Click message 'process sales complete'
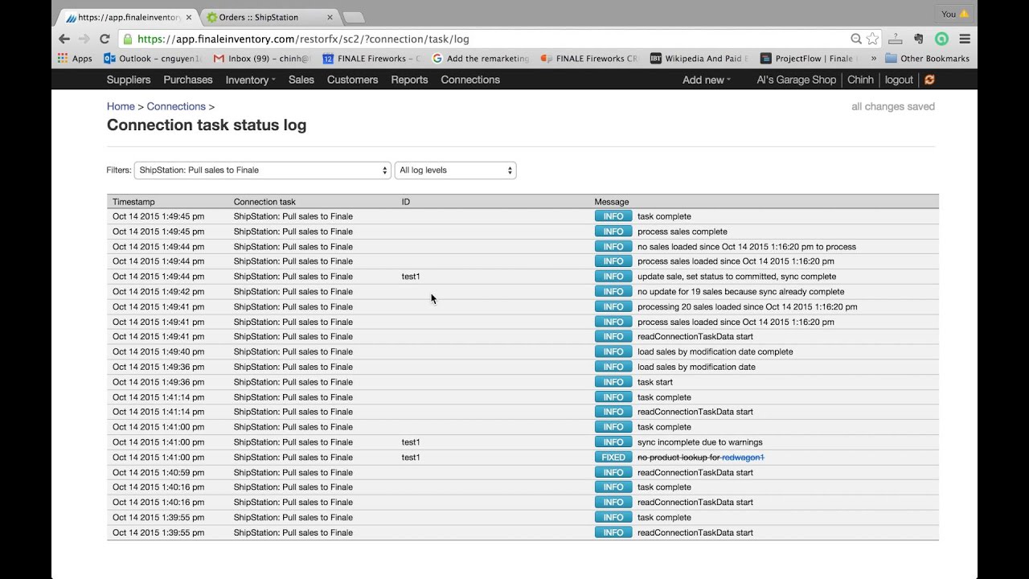 (682, 232)
